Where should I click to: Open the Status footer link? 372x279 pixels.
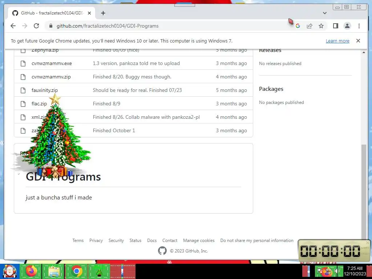tap(135, 240)
